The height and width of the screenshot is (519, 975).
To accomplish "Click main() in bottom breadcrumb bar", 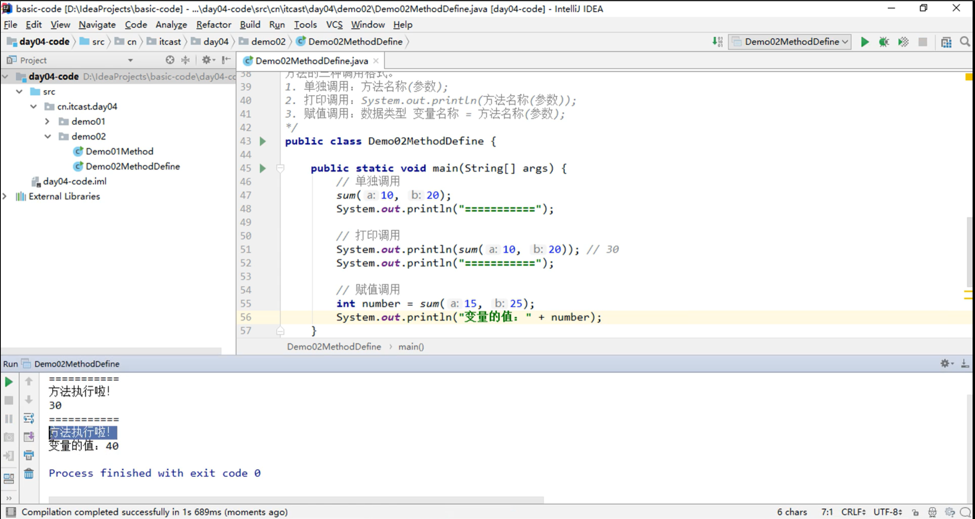I will click(x=411, y=347).
